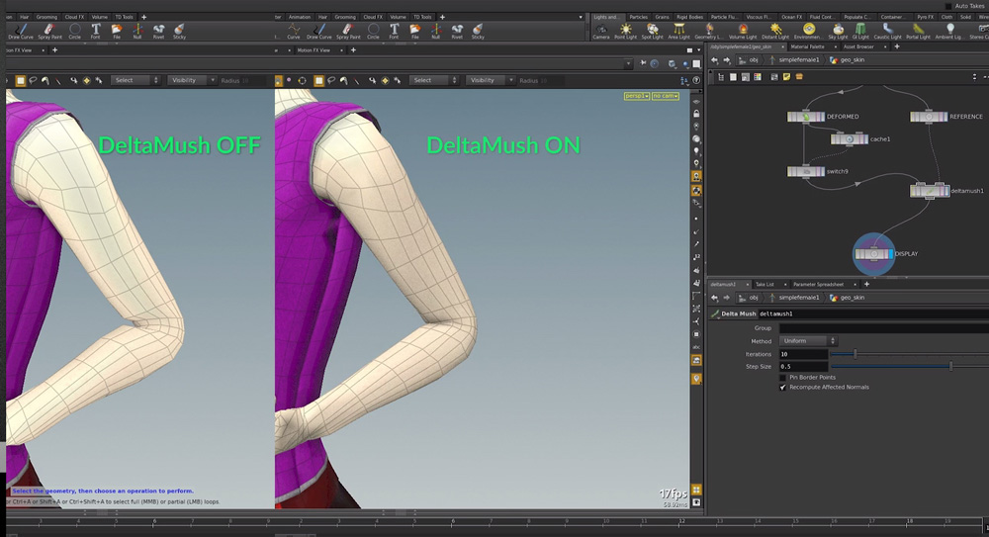Open the Method Uniform dropdown

(x=808, y=341)
